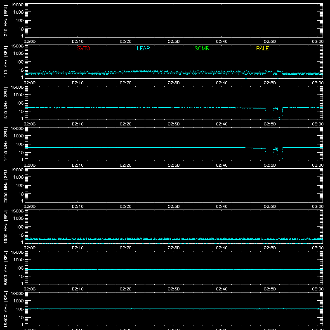Select the 410 MHz [SFU] axis title
This screenshot has height=330, width=330.
5,61
